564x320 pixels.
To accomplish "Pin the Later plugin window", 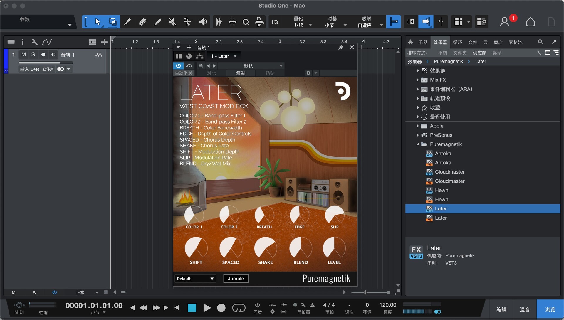I will [x=341, y=47].
